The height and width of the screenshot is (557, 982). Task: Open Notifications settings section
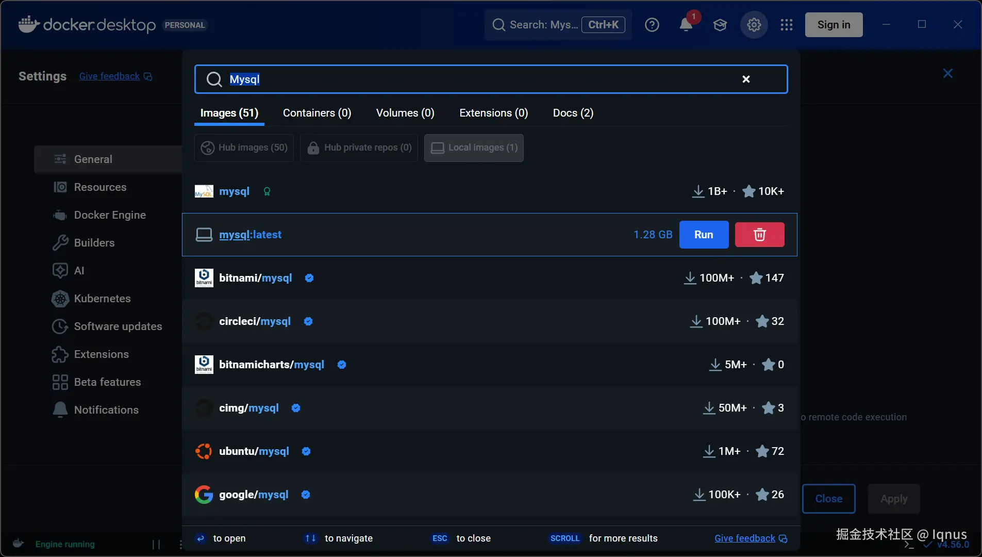point(108,410)
